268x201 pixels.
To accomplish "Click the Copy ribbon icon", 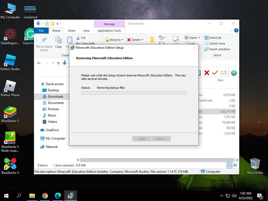I will (x=58, y=42).
